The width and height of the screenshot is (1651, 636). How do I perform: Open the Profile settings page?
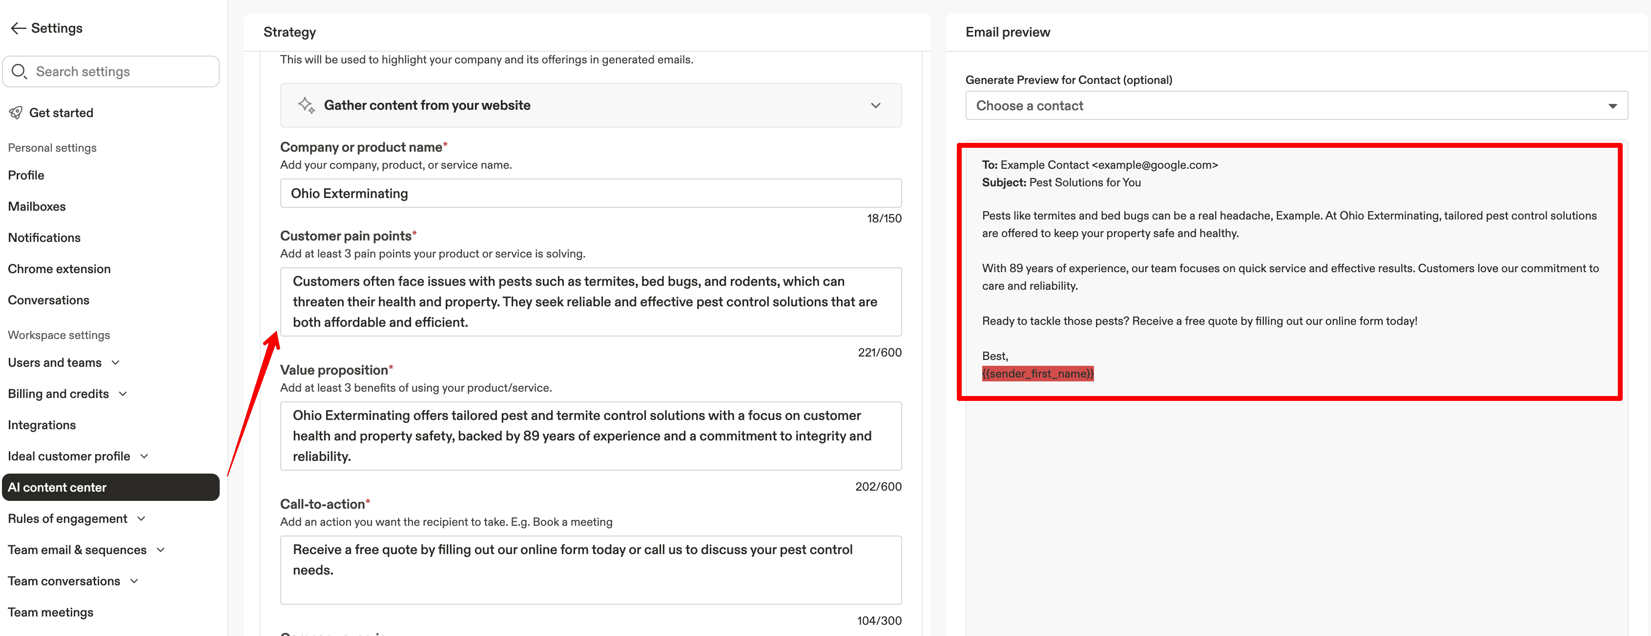26,175
